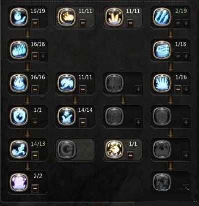Select the running figure skill 14/13
The image size is (199, 206).
coord(19,149)
